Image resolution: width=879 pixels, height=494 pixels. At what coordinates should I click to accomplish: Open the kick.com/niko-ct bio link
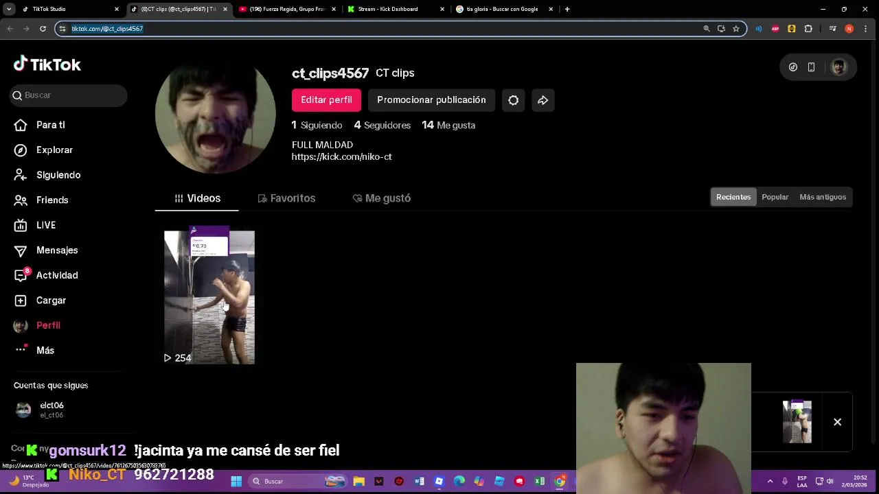(x=341, y=156)
